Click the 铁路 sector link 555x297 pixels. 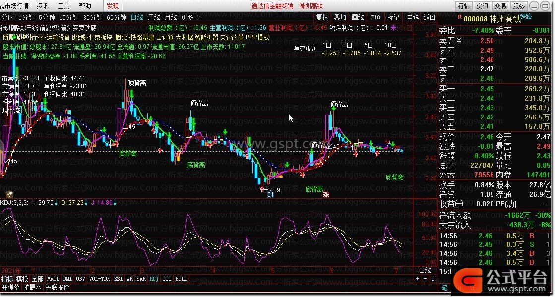526,17
